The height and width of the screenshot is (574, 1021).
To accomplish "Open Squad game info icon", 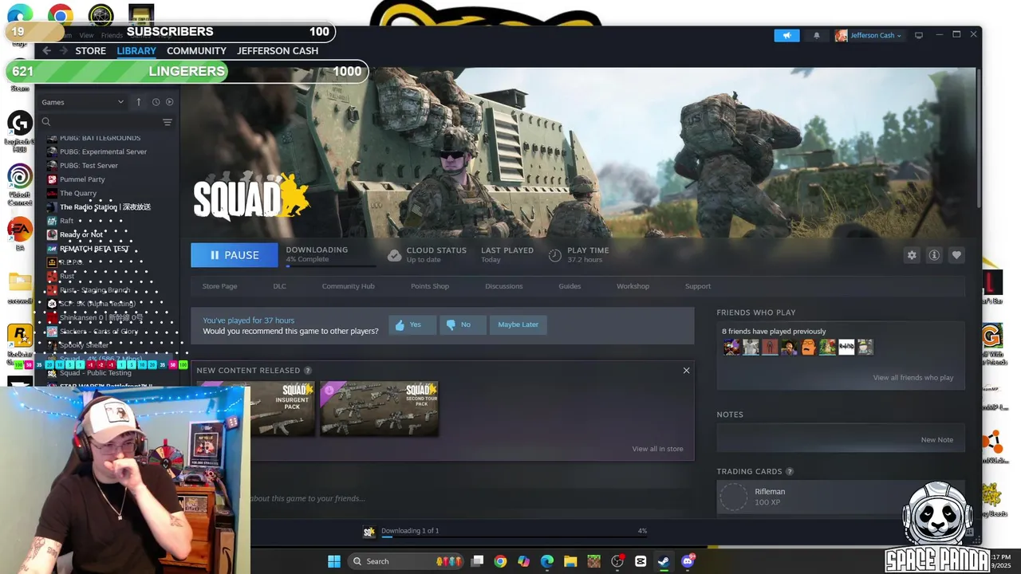I will [x=934, y=255].
